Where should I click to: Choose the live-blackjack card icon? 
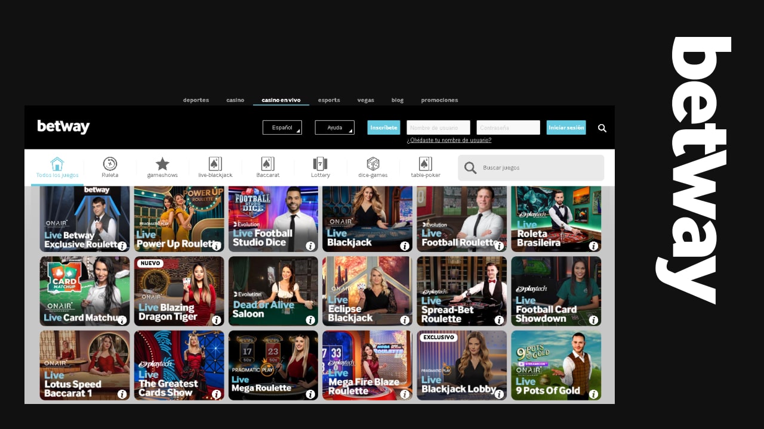[215, 164]
